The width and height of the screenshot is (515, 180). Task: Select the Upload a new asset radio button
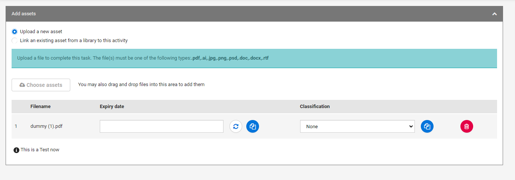(15, 32)
